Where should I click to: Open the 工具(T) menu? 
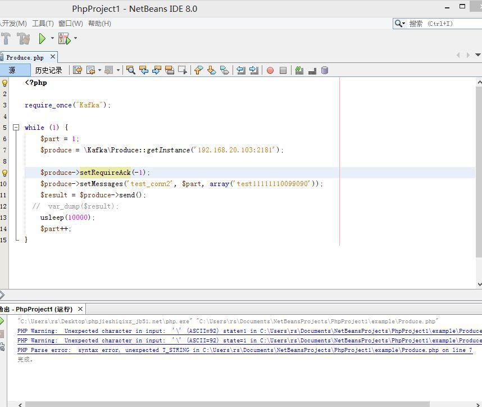[43, 24]
